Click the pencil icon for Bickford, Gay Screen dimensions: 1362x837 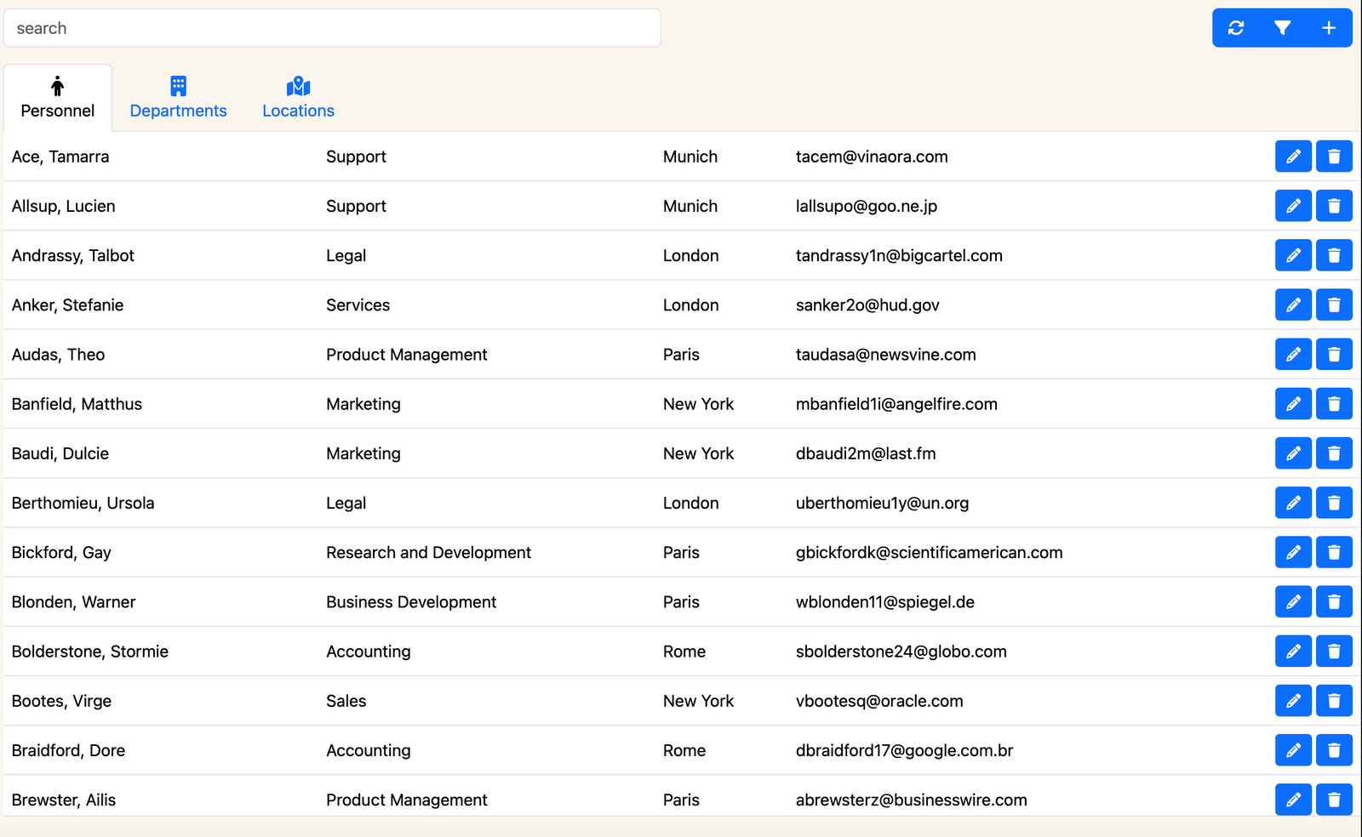click(1293, 552)
